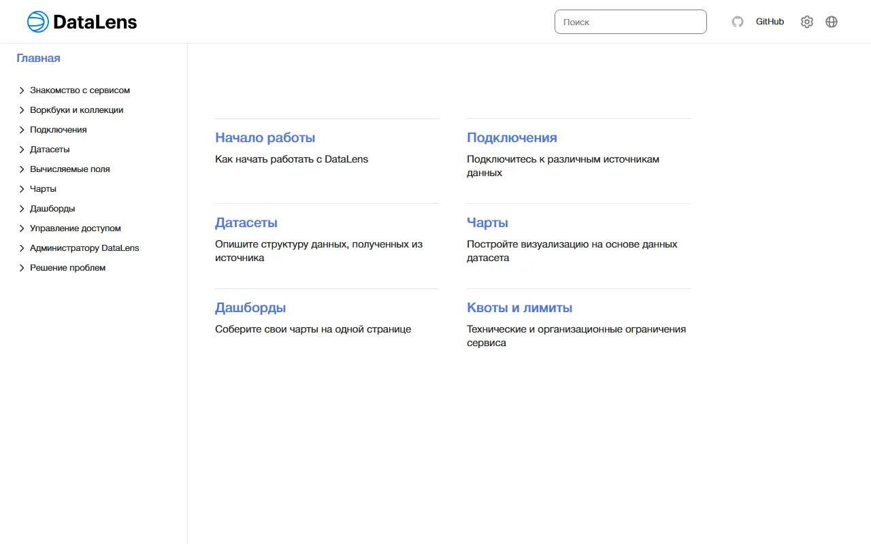This screenshot has width=871, height=544.
Task: Click the GitHub text link
Action: (x=770, y=22)
